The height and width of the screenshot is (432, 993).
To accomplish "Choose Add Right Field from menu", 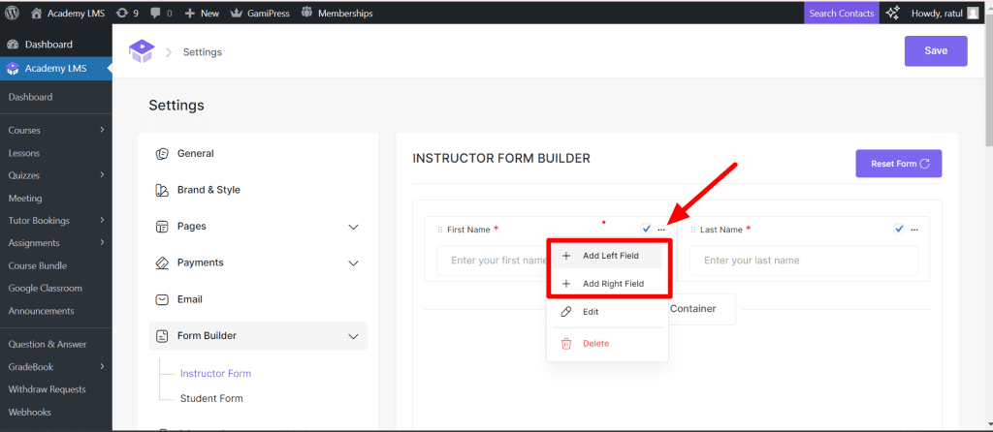I will click(x=607, y=284).
